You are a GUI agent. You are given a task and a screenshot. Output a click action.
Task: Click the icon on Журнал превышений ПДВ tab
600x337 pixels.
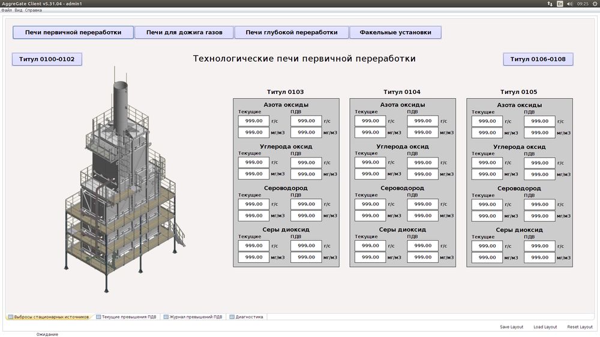(166, 317)
